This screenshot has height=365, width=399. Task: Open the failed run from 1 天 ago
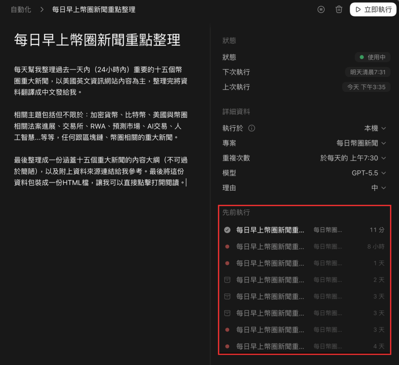304,263
